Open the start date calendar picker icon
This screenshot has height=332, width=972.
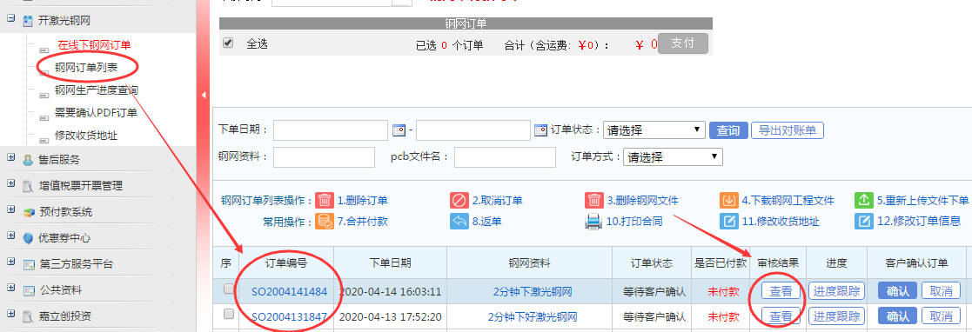(399, 130)
